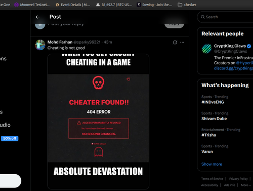Open the BTC-US price bookmark
The width and height of the screenshot is (253, 191).
114,5
